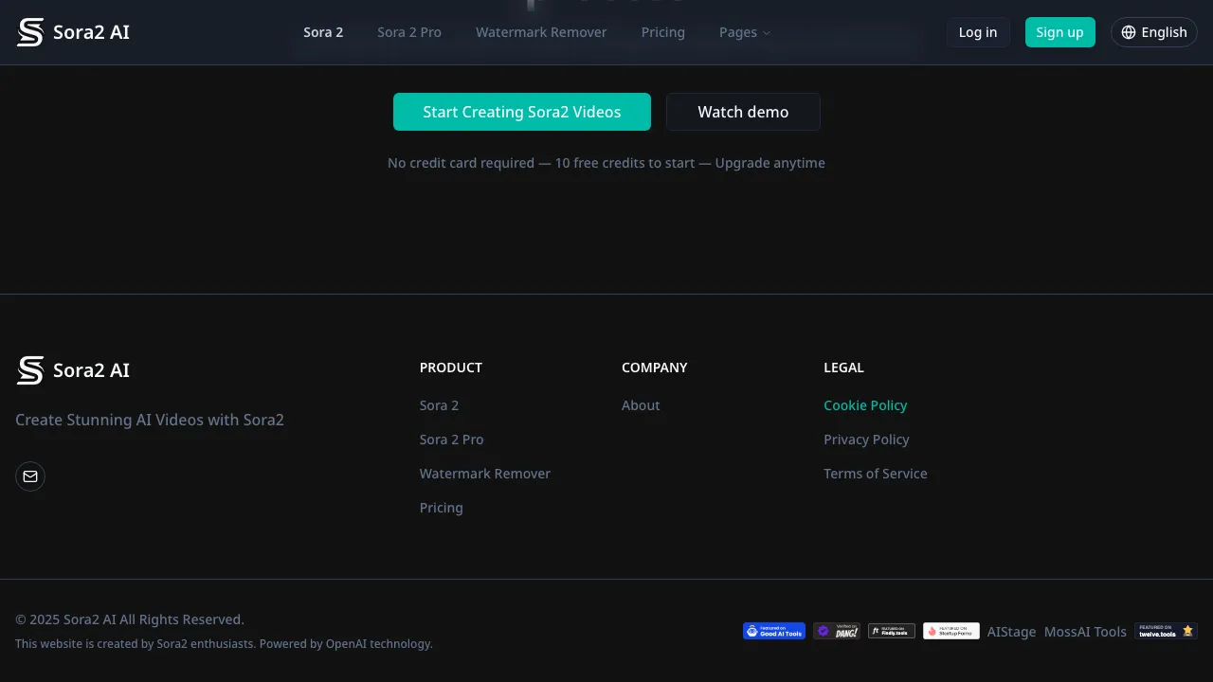Select Watermark Remover in the navigation
Image resolution: width=1213 pixels, height=682 pixels.
pyautogui.click(x=541, y=32)
